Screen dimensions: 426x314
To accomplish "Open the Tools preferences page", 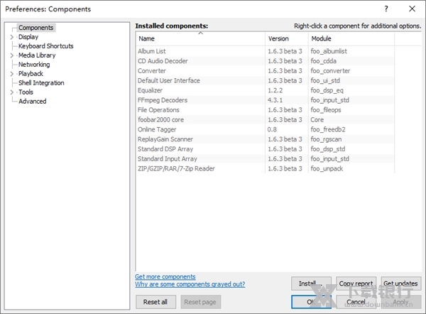I will pos(26,92).
